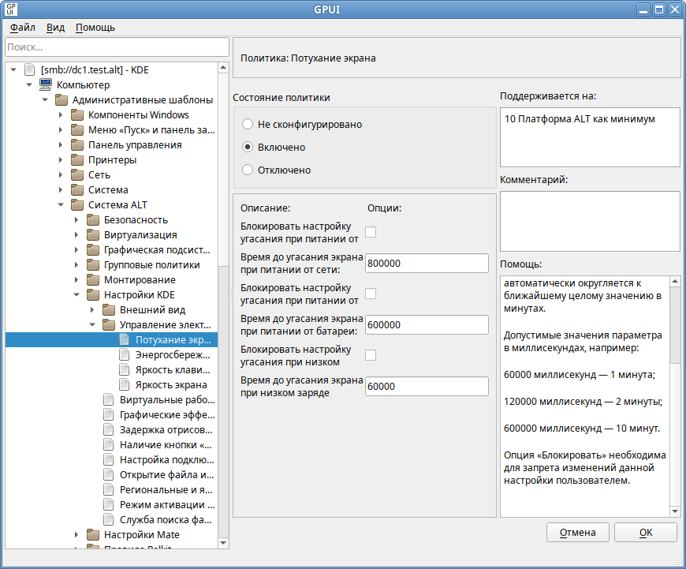Click policy icon of Яркость экрана
The width and height of the screenshot is (686, 569).
pos(125,384)
